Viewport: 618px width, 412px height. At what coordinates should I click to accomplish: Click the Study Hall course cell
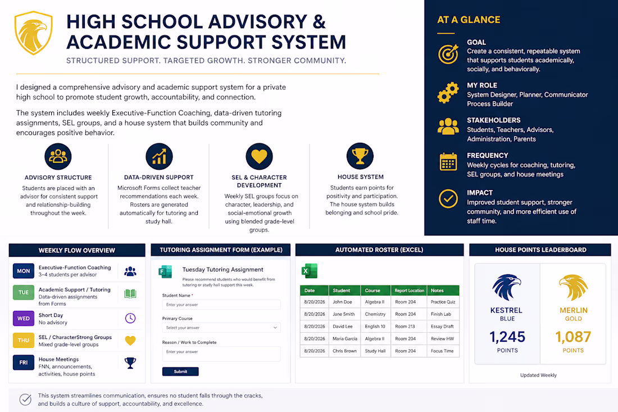point(376,351)
